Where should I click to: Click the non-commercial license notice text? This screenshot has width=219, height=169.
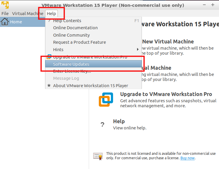tap(161, 156)
